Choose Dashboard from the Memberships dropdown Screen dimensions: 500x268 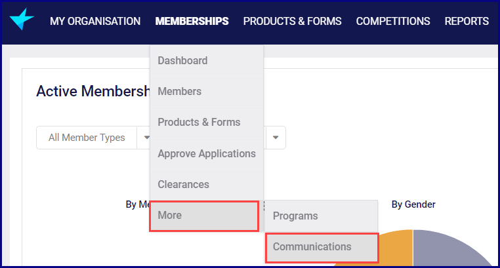[x=182, y=60]
